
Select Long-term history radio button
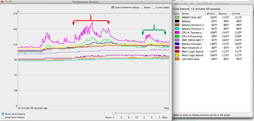[x=3, y=117]
